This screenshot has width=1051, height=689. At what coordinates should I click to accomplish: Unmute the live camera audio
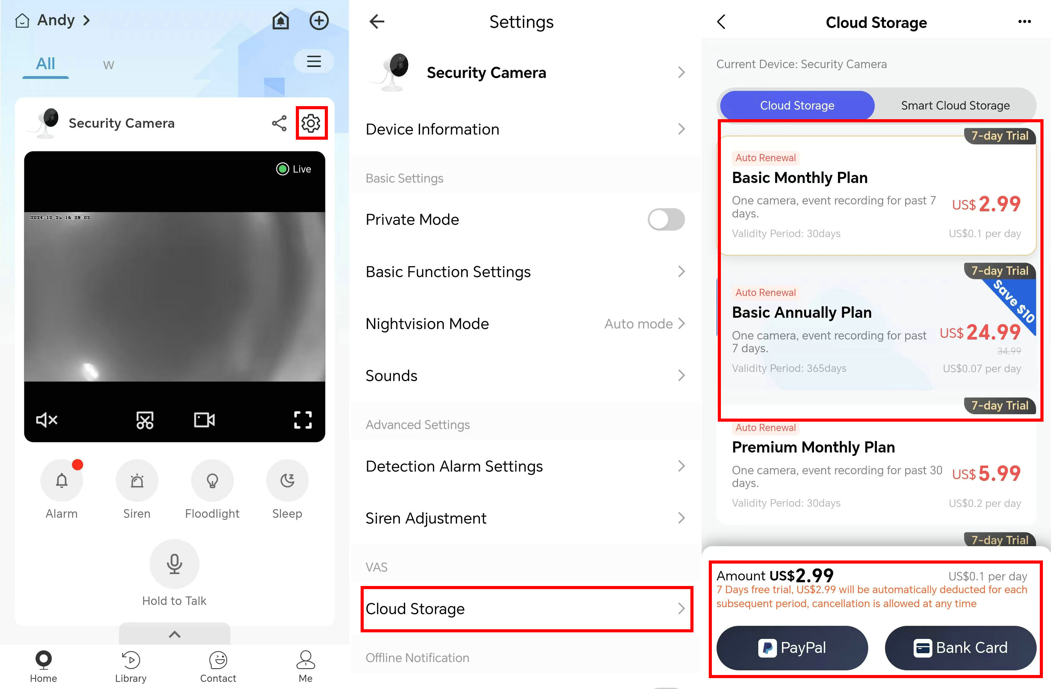(x=46, y=419)
